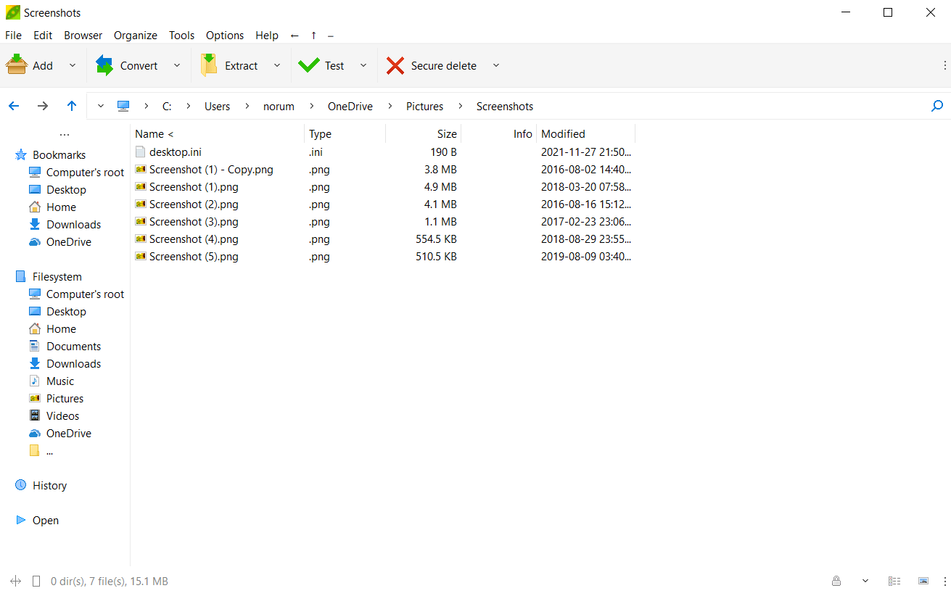Click the chevron dropdown in the status bar
This screenshot has height=596, width=951.
865,581
